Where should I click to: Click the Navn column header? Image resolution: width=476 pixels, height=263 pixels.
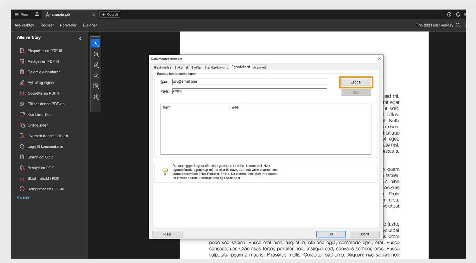click(195, 107)
